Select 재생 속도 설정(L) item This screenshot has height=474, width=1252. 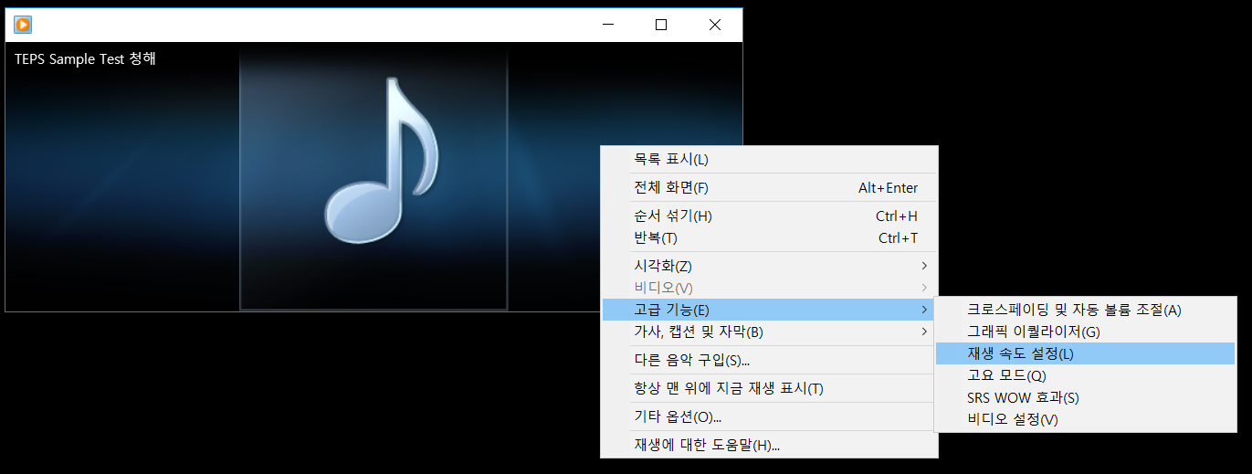[1085, 353]
